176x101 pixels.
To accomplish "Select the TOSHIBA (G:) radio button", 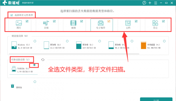I will coord(34,65).
